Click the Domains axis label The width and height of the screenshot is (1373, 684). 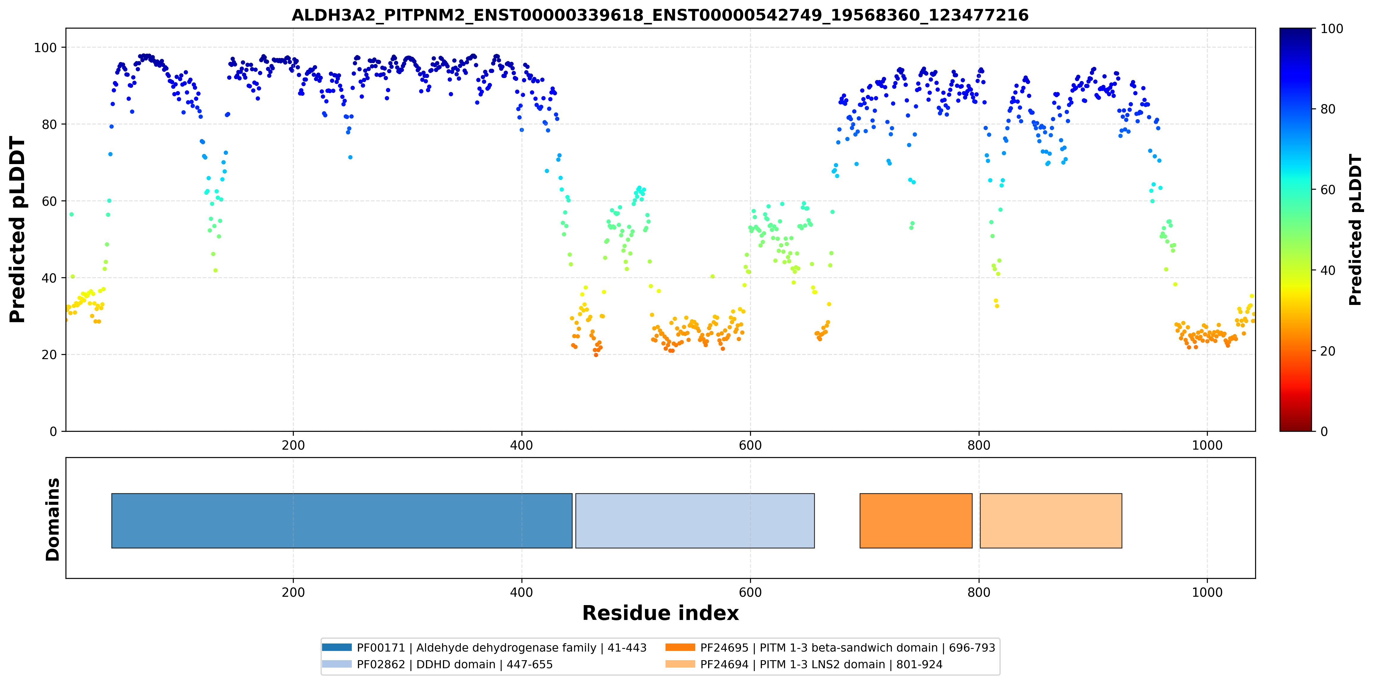[53, 519]
